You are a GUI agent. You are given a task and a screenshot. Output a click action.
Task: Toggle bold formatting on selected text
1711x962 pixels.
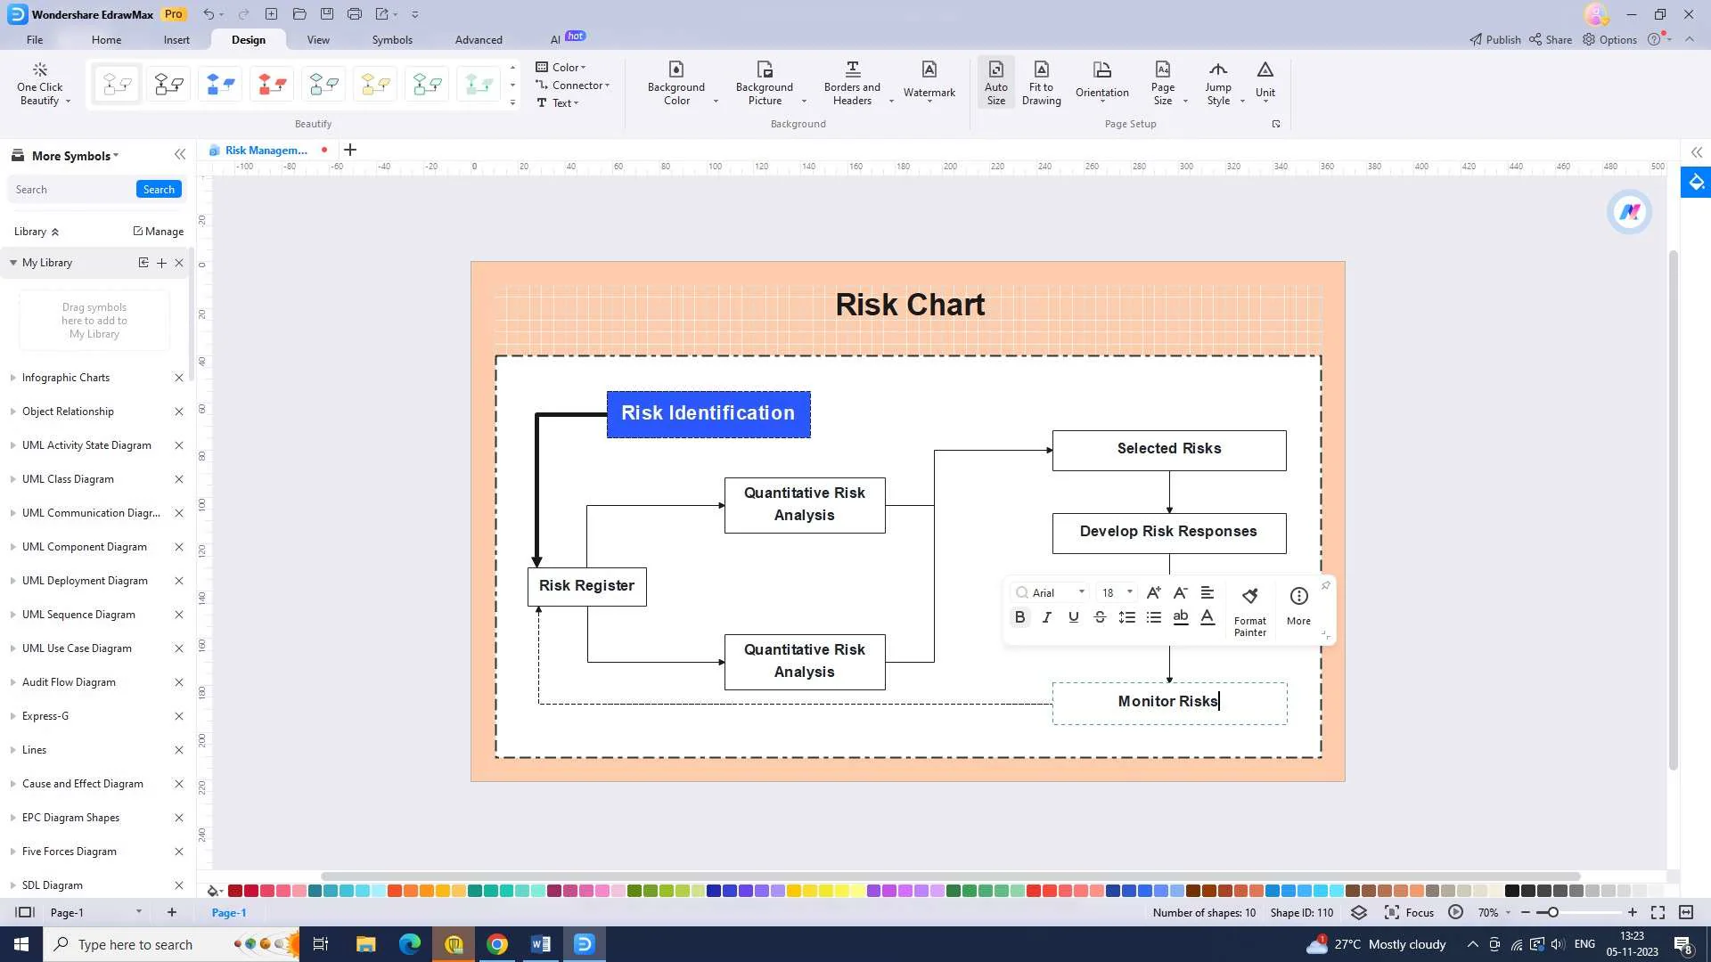pos(1019,616)
